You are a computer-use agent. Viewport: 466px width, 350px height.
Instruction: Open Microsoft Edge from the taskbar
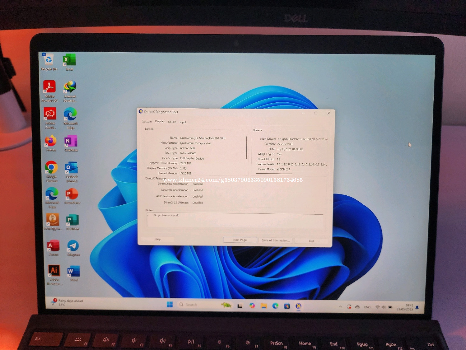pyautogui.click(x=275, y=306)
